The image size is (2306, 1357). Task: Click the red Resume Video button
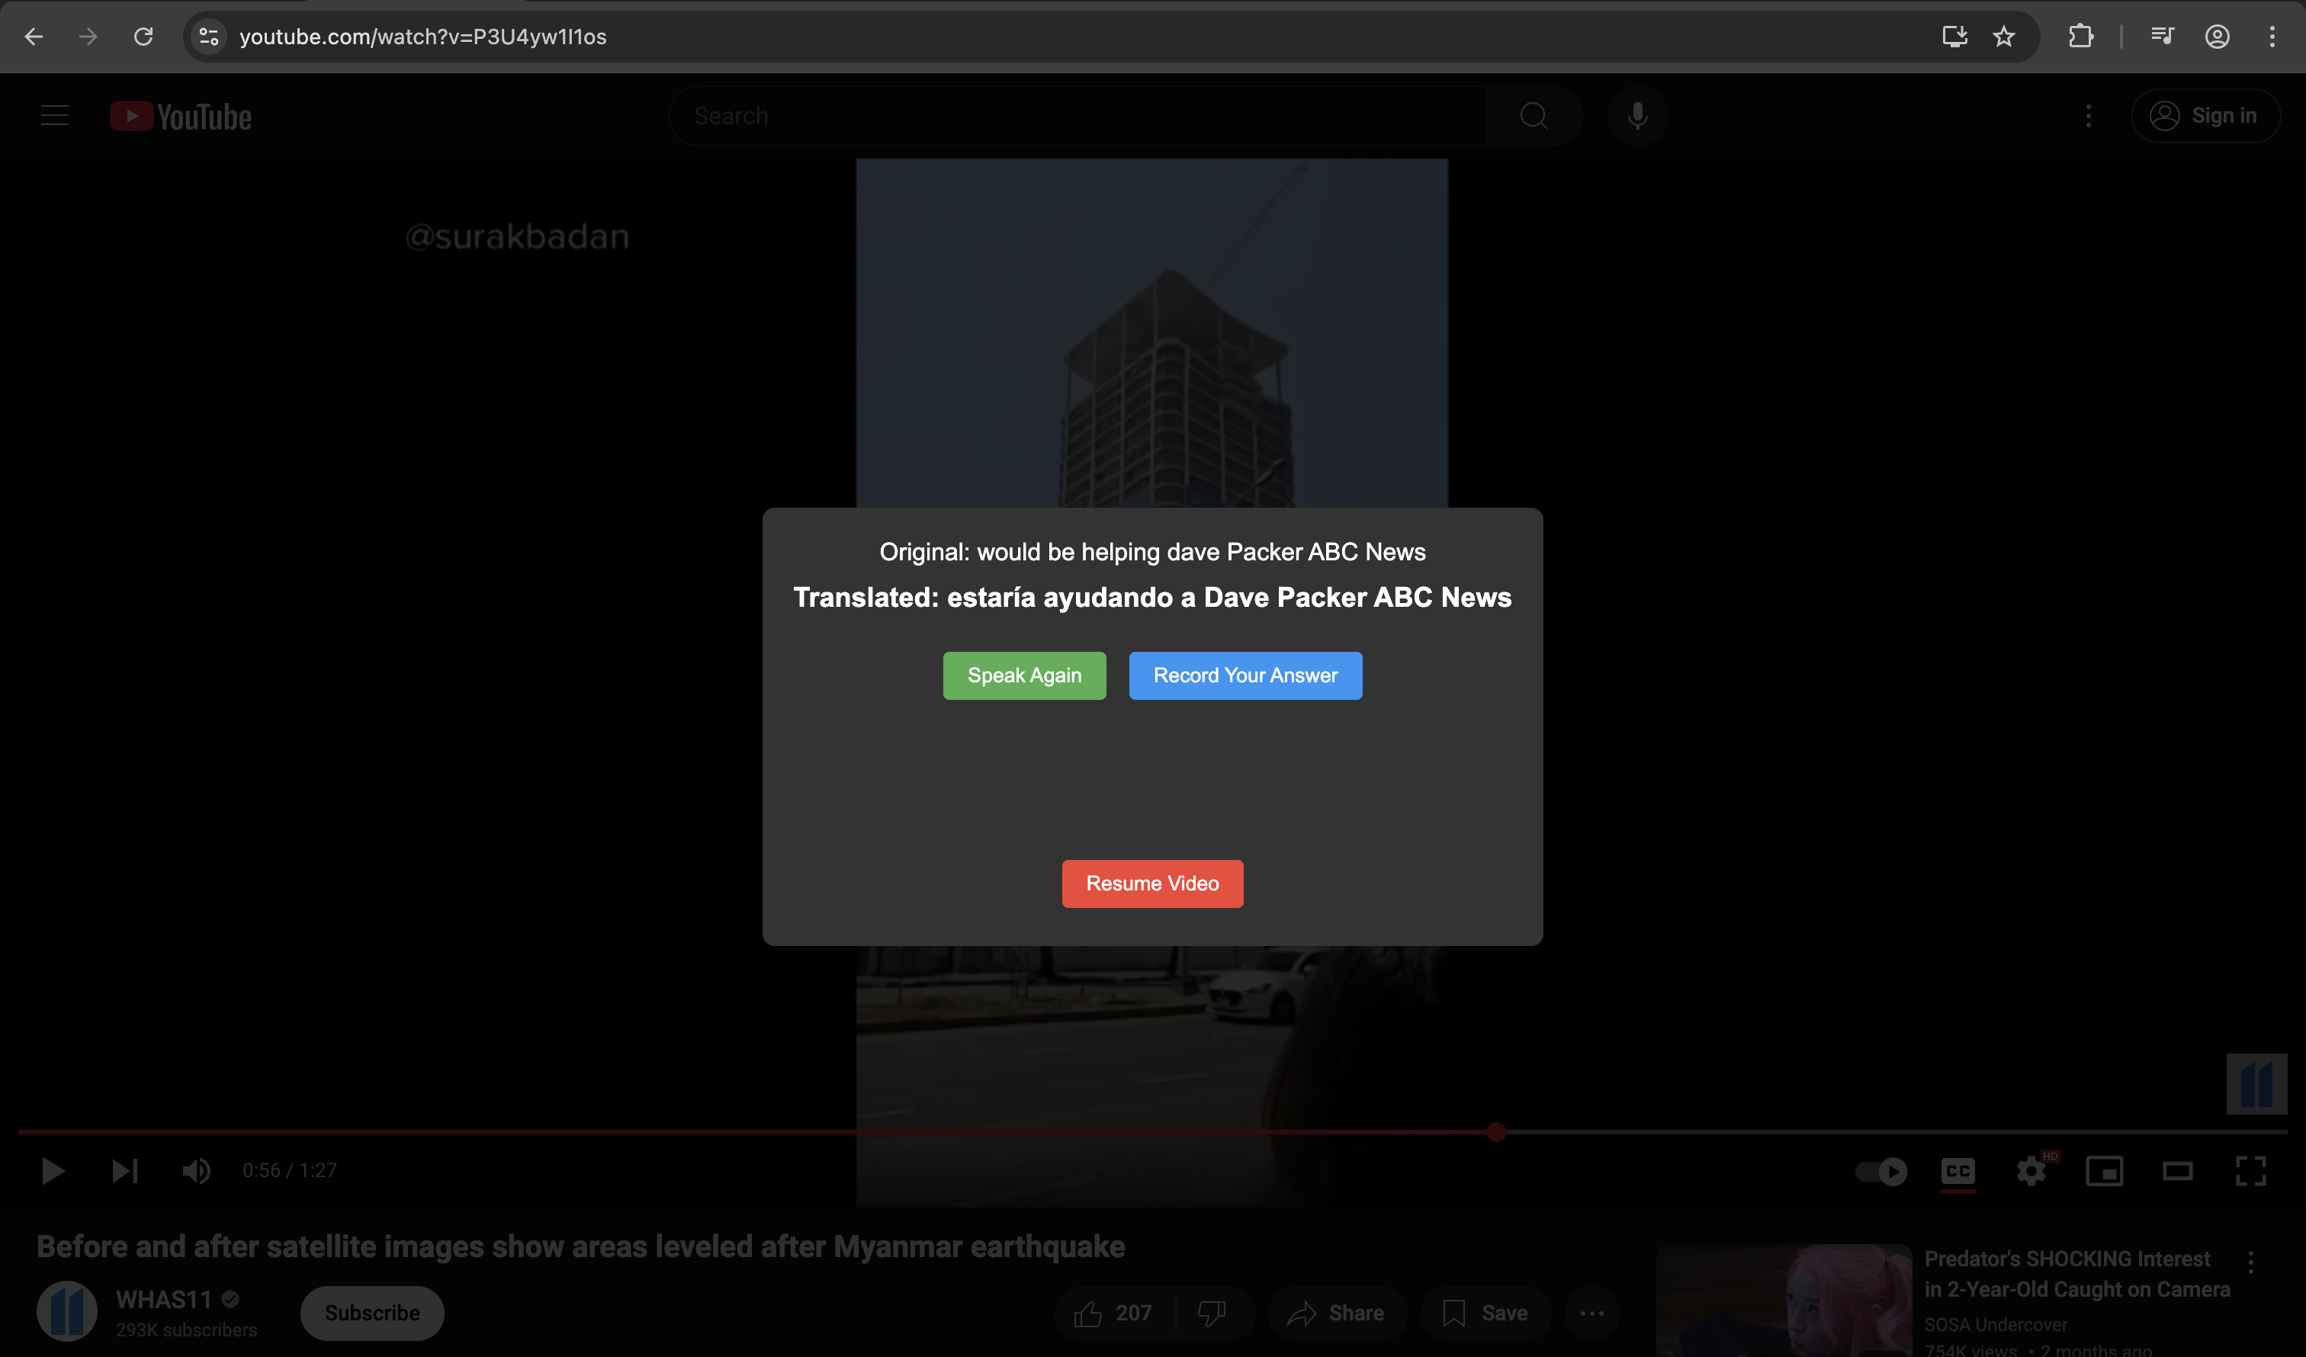[1152, 883]
